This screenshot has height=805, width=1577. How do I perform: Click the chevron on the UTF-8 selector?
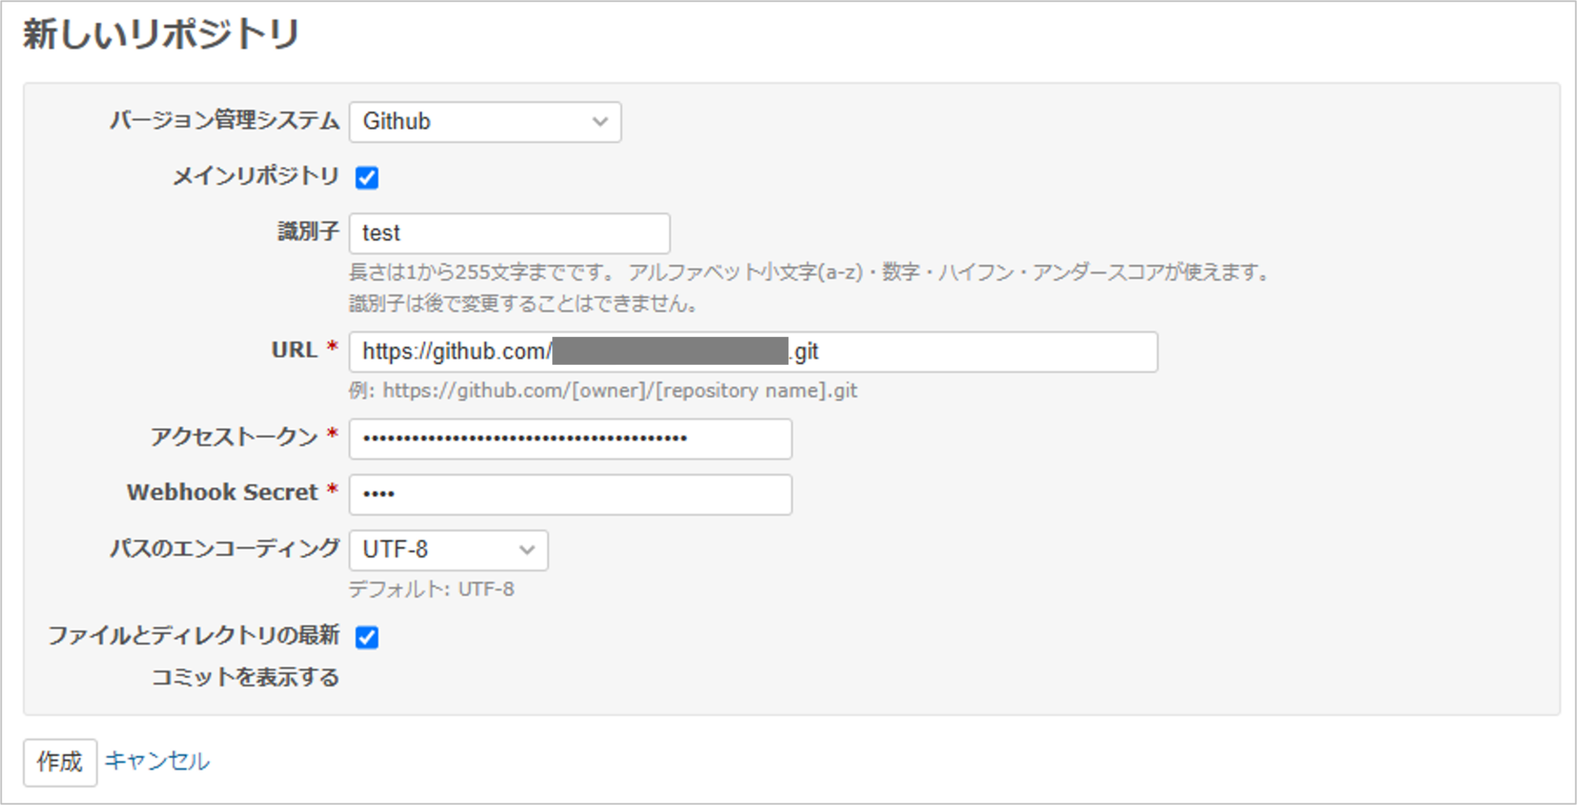click(x=527, y=549)
